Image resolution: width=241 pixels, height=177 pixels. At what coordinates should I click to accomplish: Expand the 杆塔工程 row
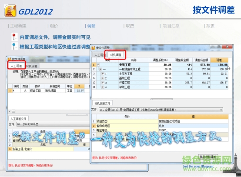103,83
